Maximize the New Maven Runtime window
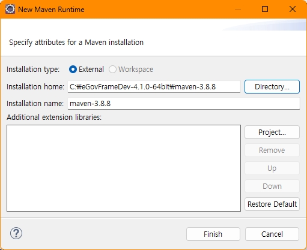 point(265,9)
